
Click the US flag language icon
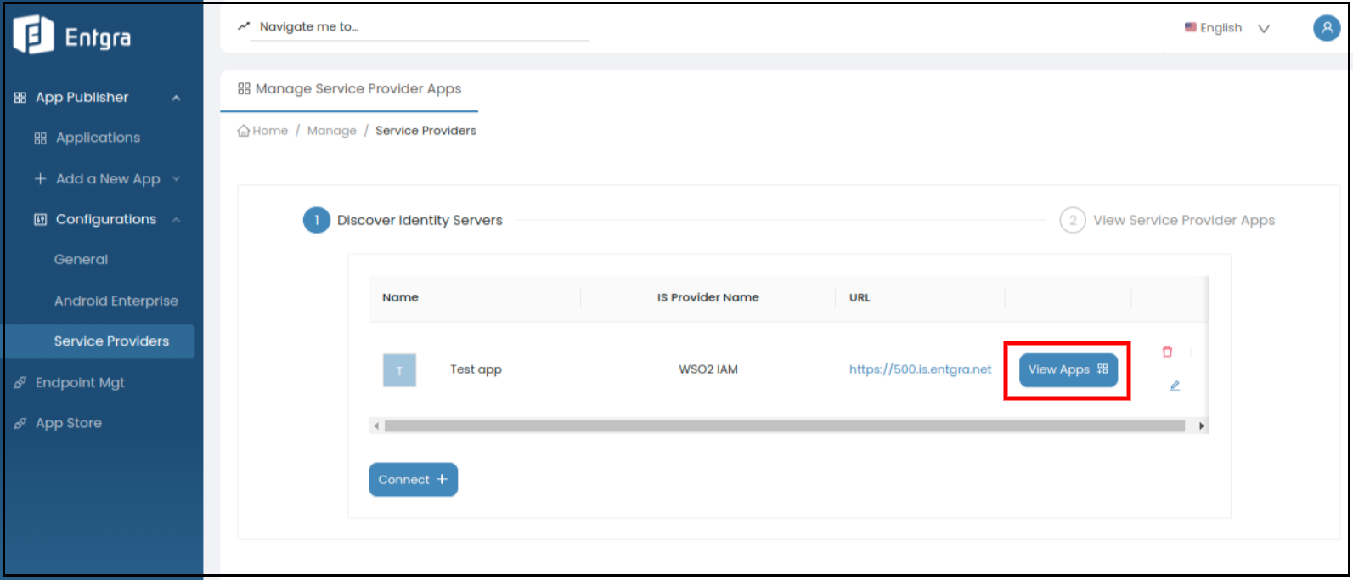(x=1191, y=27)
